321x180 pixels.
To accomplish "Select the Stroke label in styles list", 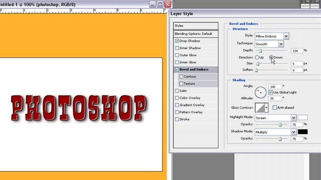I will (x=184, y=119).
